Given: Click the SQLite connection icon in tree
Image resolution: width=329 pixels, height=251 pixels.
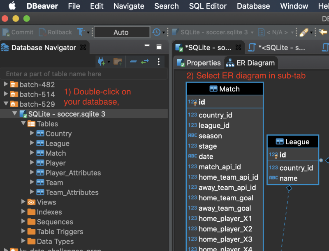Looking at the screenshot, I should click(x=23, y=114).
